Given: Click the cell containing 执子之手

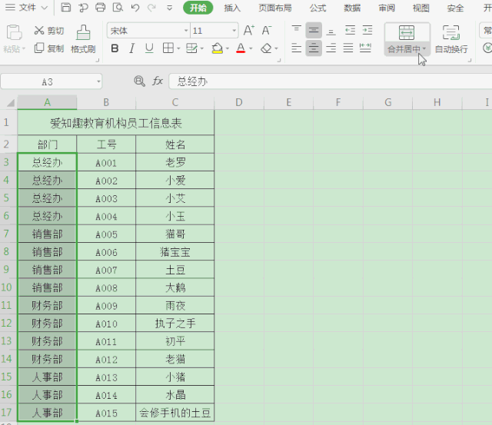Looking at the screenshot, I should 175,323.
